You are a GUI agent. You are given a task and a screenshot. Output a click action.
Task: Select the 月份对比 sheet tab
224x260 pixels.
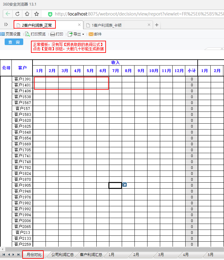34,255
